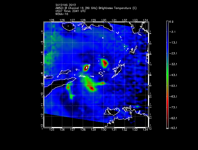Select the -43.1 green colorbar level
The height and width of the screenshot is (150, 198).
coord(173,75)
